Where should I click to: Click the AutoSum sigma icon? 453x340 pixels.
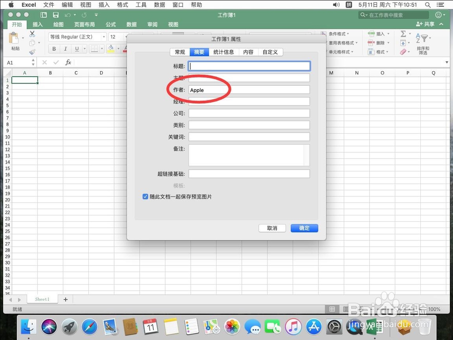pyautogui.click(x=403, y=34)
